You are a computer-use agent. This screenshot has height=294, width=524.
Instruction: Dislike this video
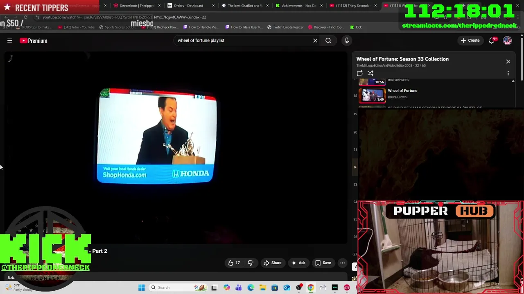(251, 263)
